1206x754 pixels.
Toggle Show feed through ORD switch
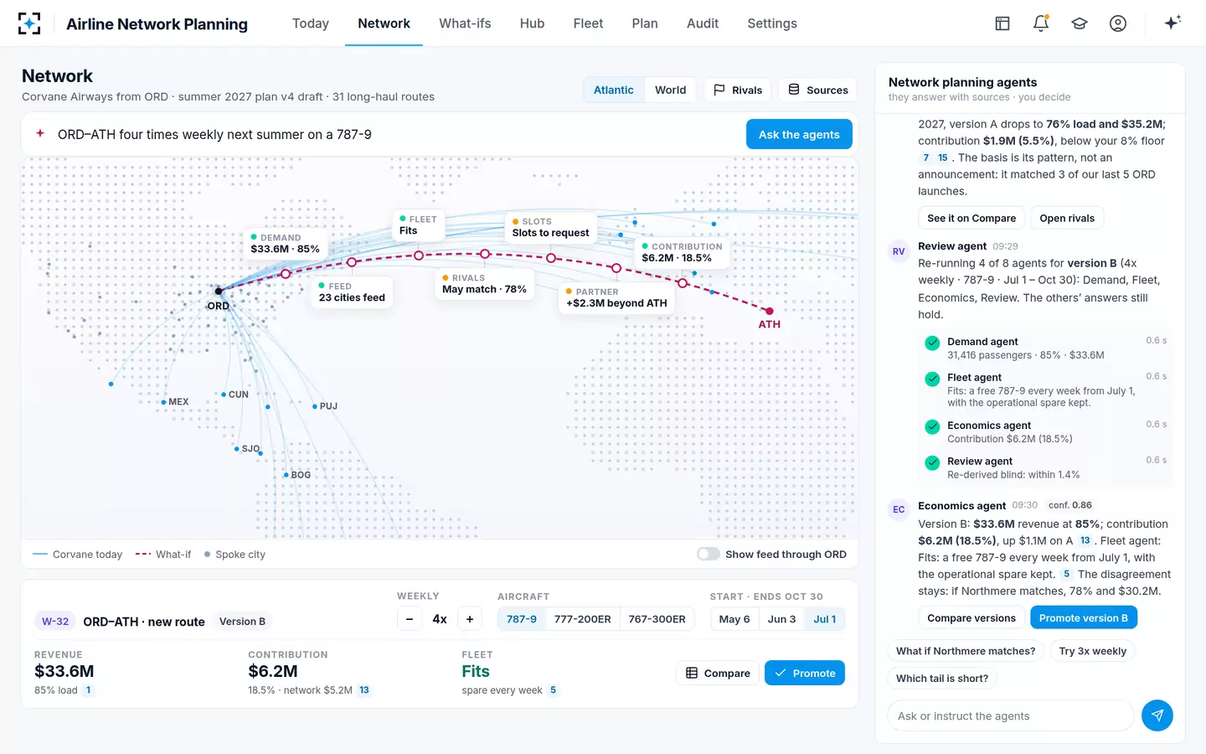point(709,554)
